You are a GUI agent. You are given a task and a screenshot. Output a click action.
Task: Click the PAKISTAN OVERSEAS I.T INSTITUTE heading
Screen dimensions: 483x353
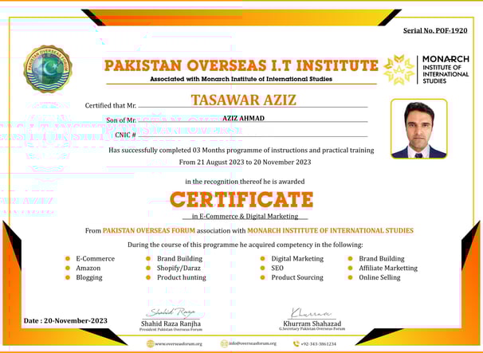point(241,65)
